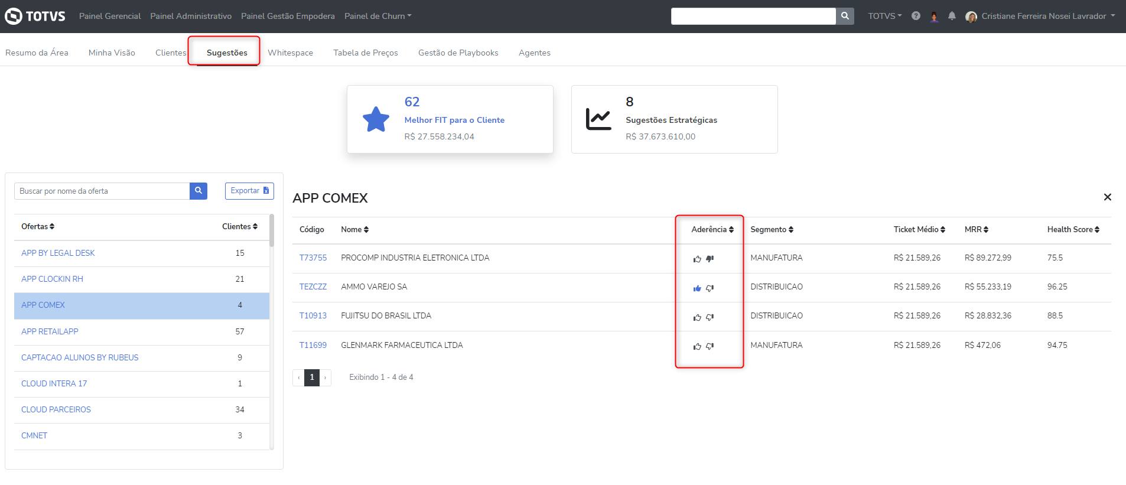Close the APP COMEX detail panel
Image resolution: width=1126 pixels, height=485 pixels.
tap(1108, 197)
